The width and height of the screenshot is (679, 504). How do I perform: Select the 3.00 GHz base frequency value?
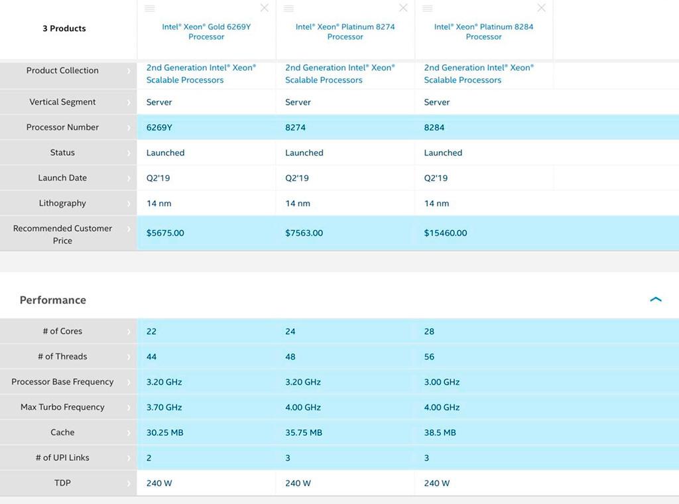pyautogui.click(x=441, y=382)
